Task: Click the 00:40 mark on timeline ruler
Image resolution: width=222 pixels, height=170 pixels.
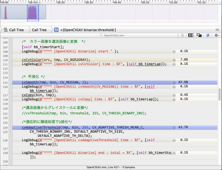Action: pos(117,3)
